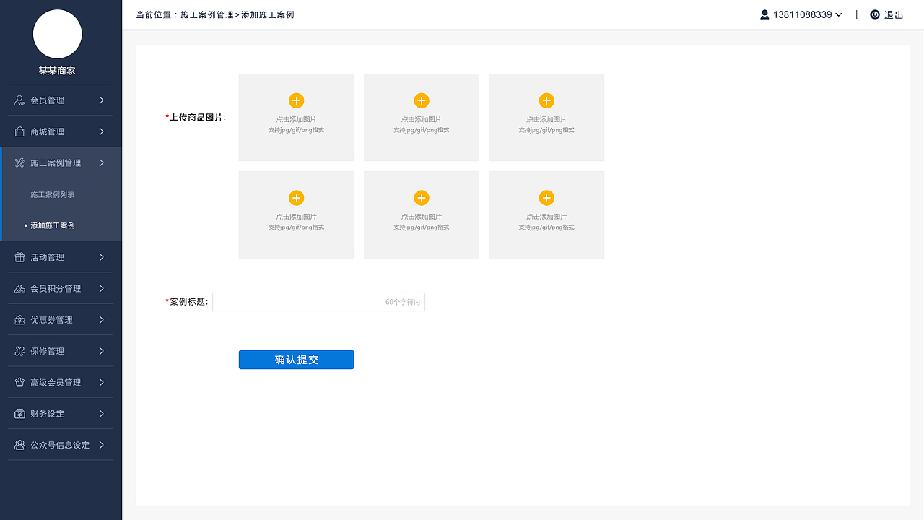
Task: Select the 添加施工案例 submenu item
Action: point(53,225)
